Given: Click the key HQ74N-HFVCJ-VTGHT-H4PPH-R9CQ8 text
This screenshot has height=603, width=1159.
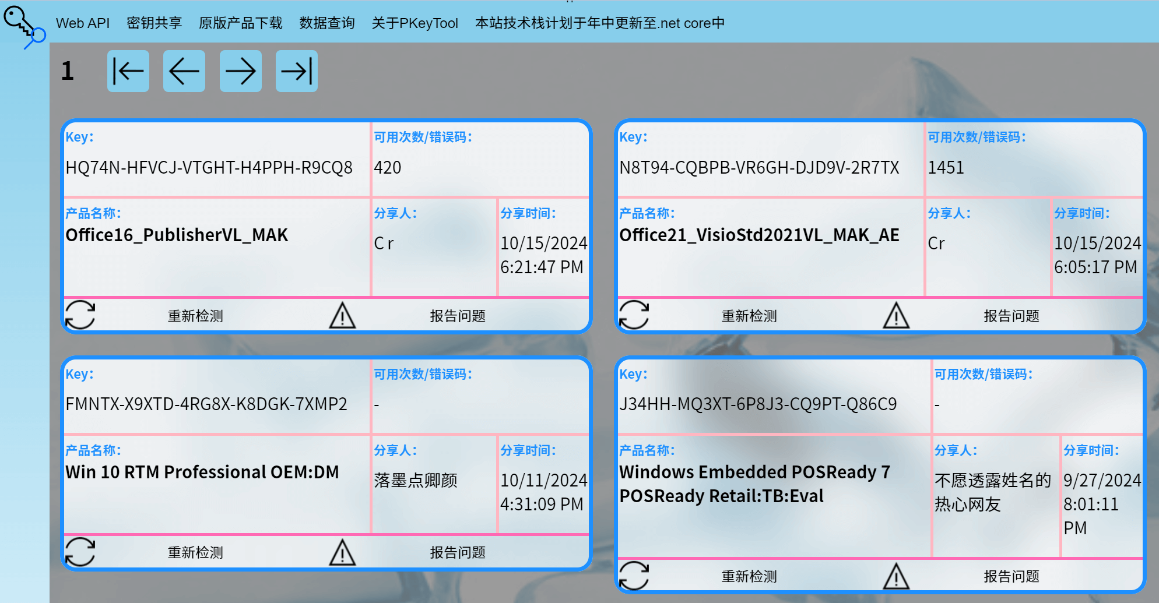Looking at the screenshot, I should click(x=209, y=168).
